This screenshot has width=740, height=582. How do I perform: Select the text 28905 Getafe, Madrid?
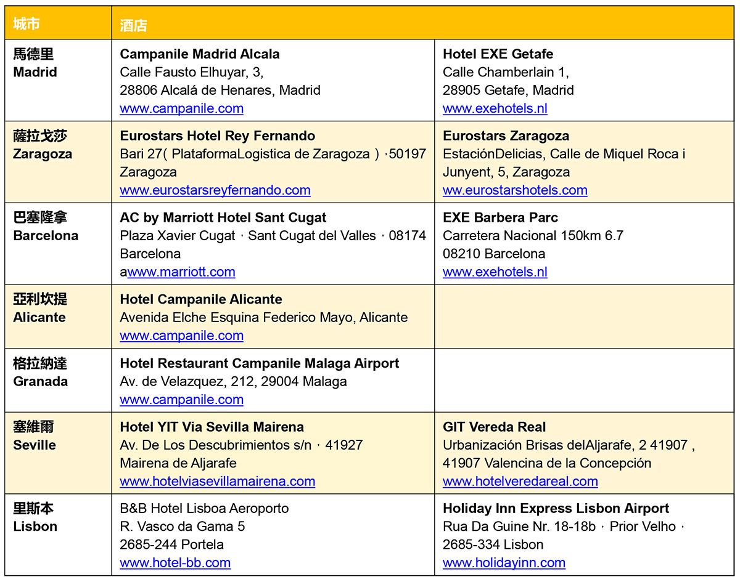(508, 91)
